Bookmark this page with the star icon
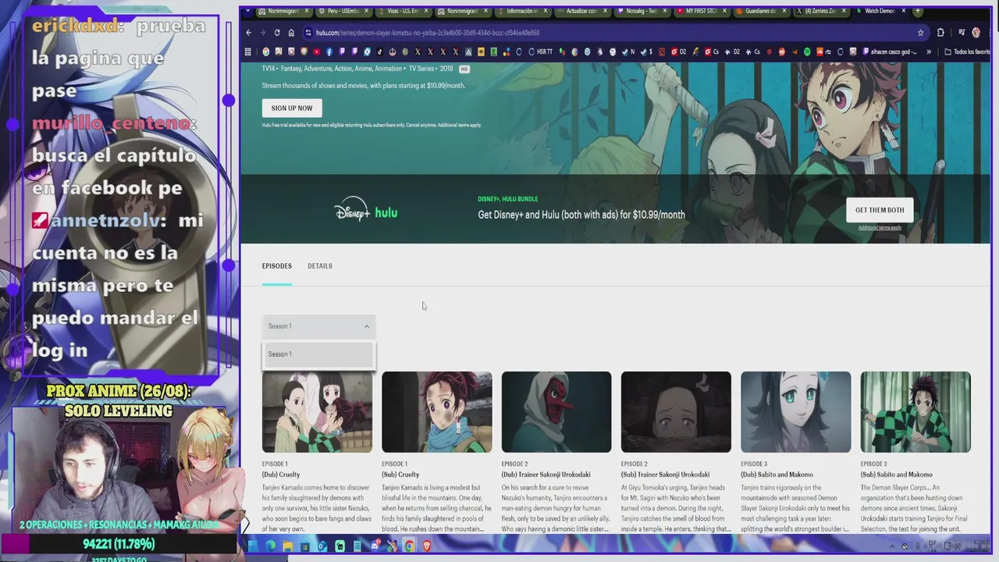This screenshot has width=999, height=562. click(x=920, y=33)
